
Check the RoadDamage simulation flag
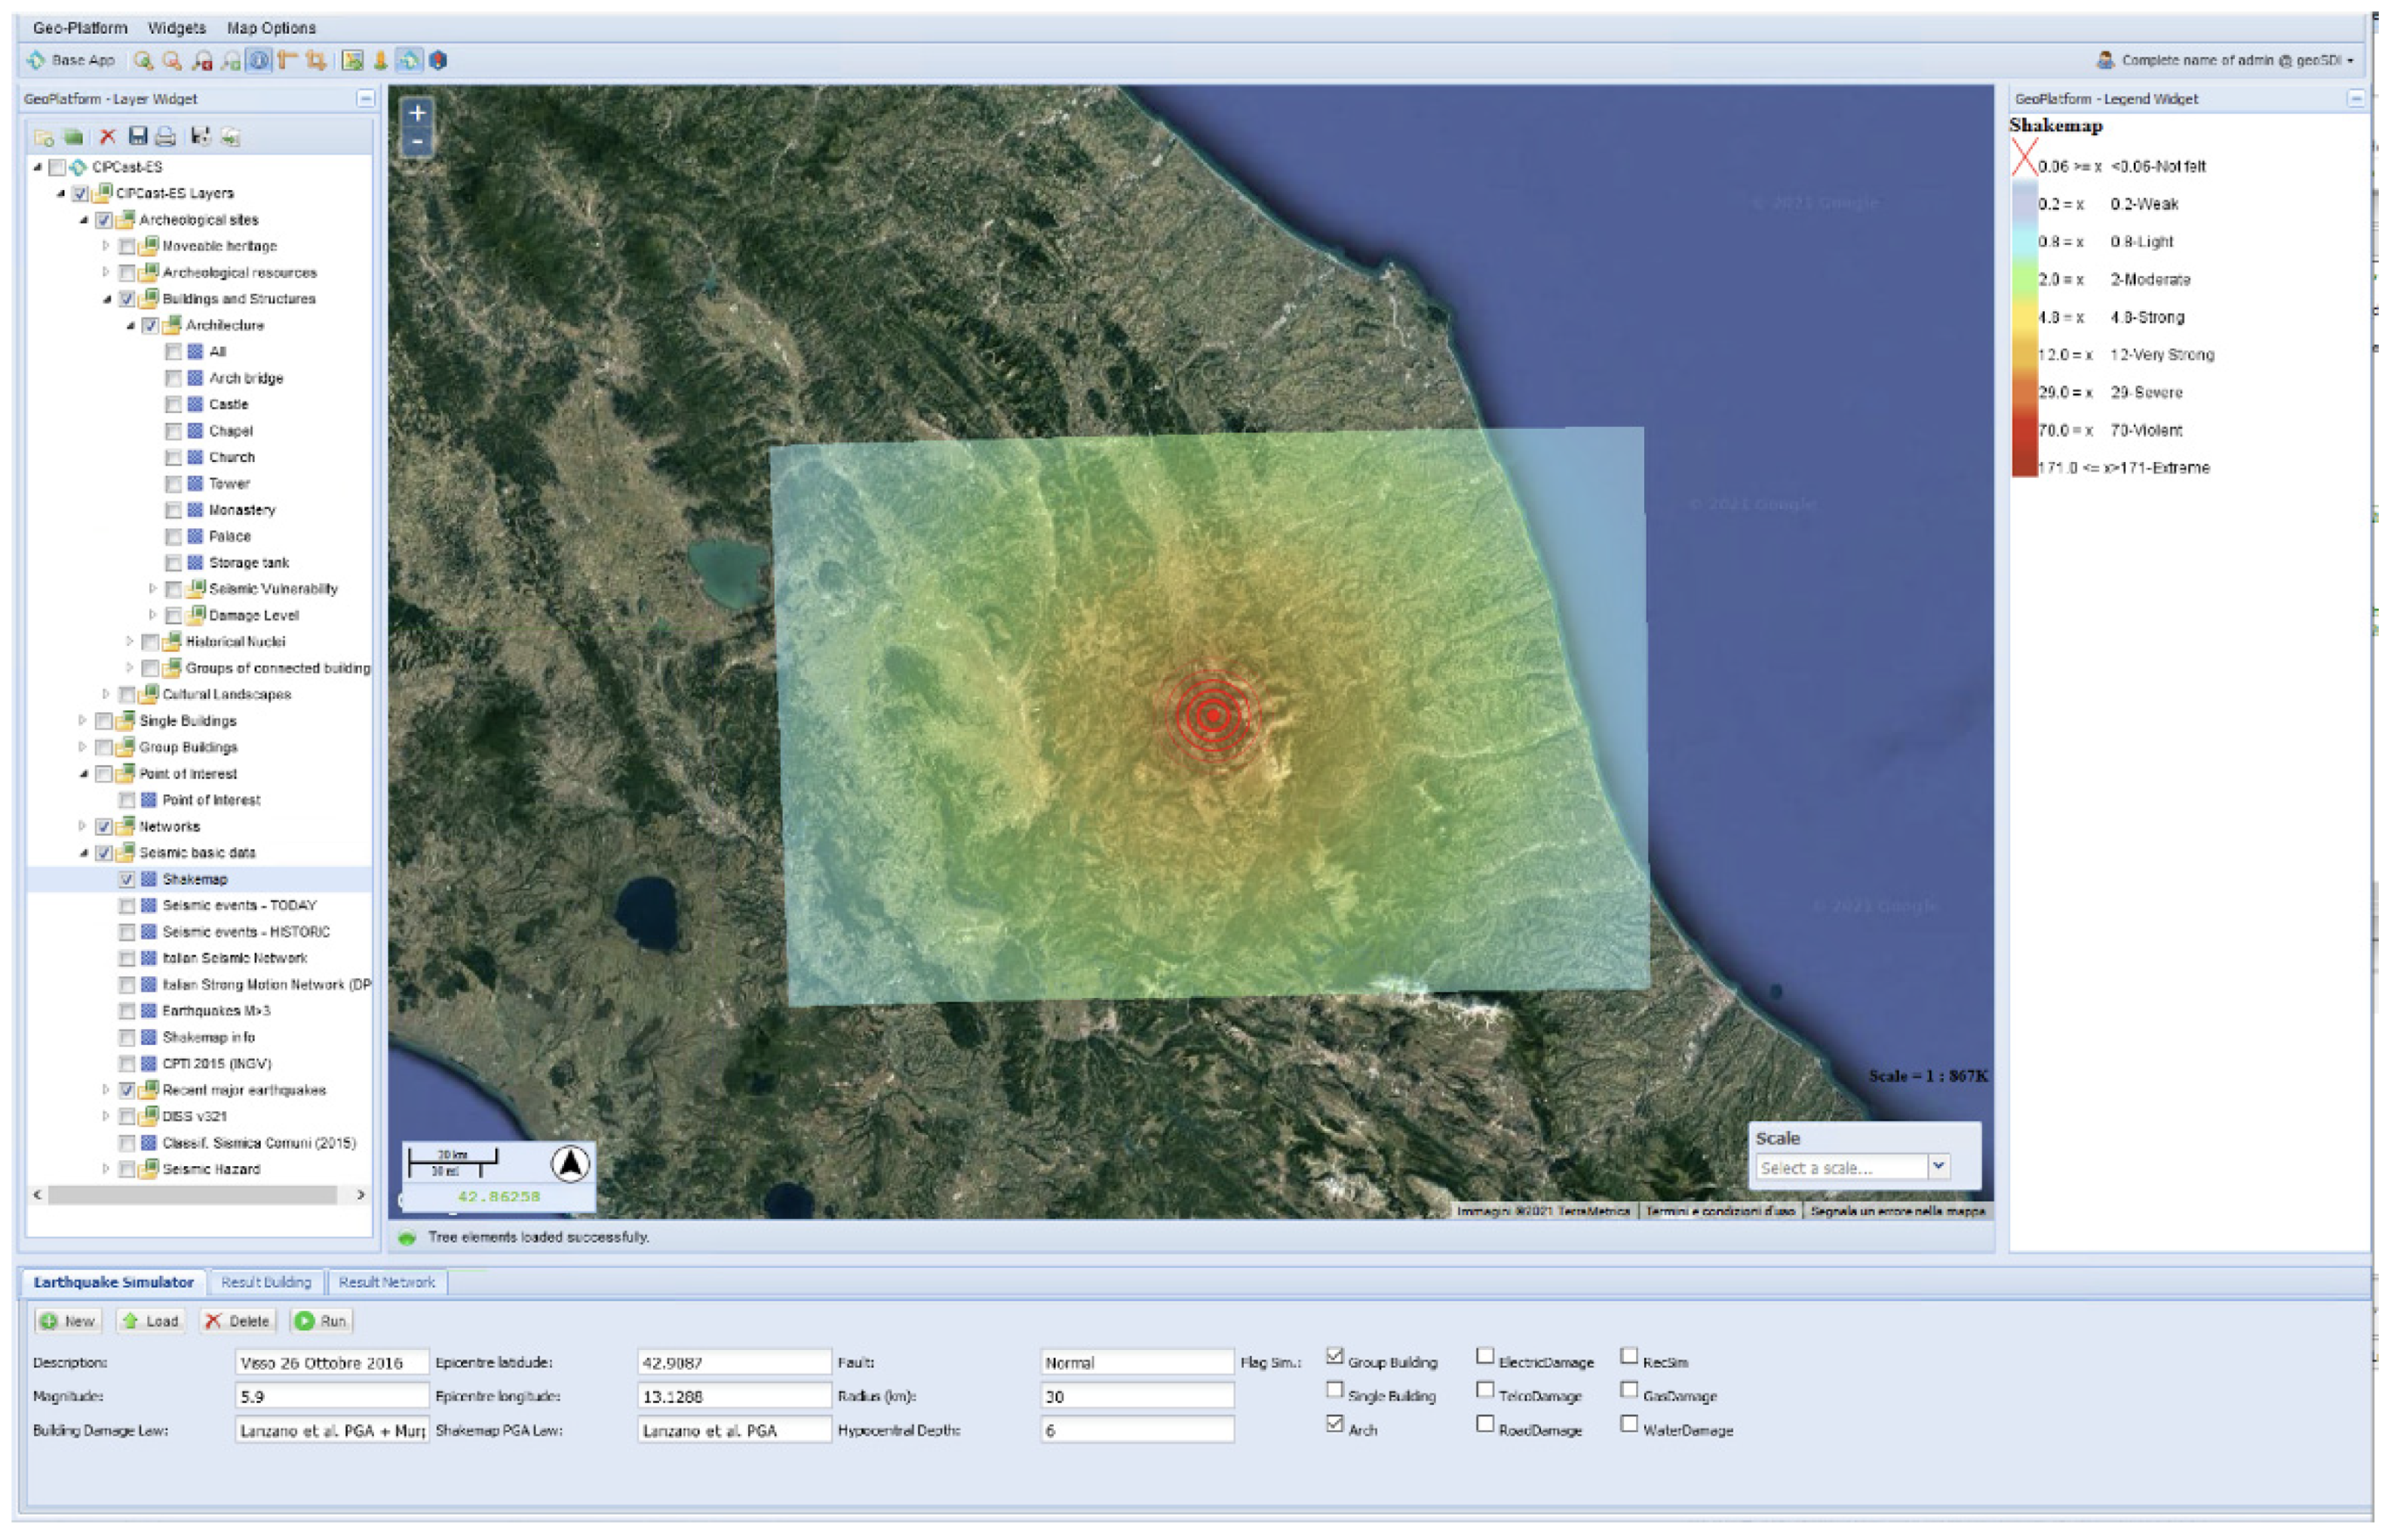click(1484, 1424)
